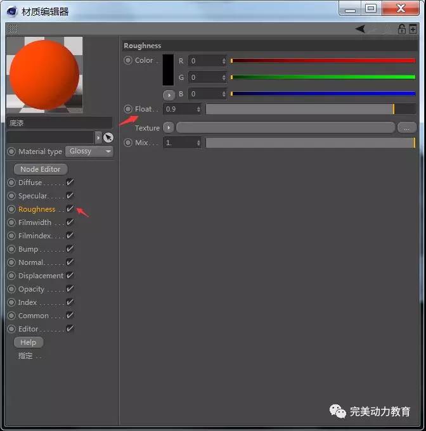The height and width of the screenshot is (431, 426).
Task: Expand the Texture options arrow button
Action: coord(169,127)
